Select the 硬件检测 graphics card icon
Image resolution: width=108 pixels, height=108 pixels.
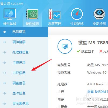tap(32, 14)
